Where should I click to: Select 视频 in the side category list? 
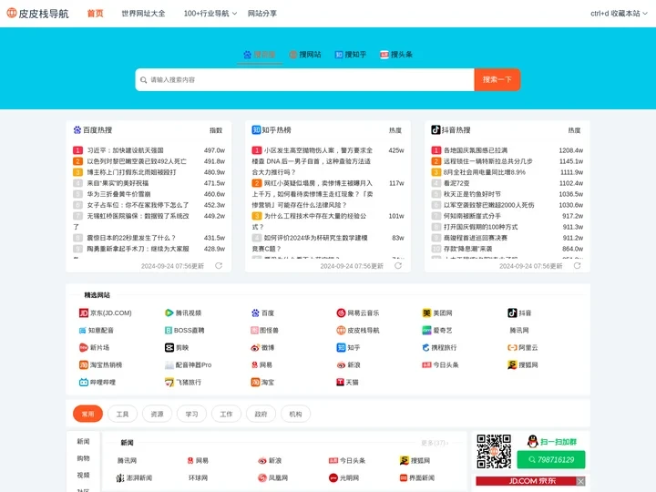83,476
